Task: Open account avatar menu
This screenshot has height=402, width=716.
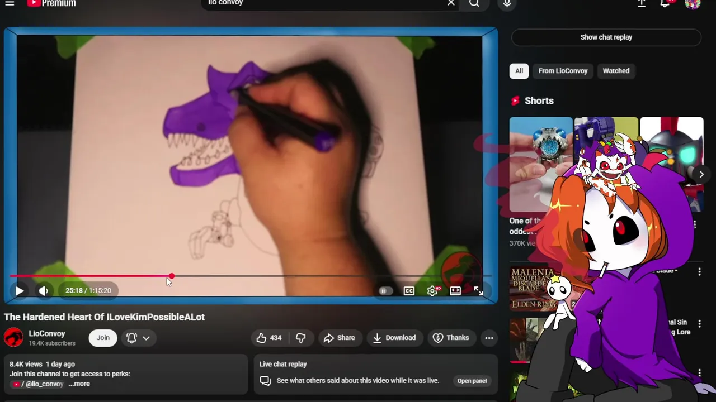Action: [x=693, y=4]
